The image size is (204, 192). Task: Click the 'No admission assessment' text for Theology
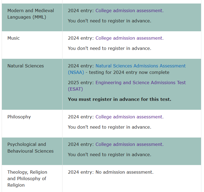124,172
